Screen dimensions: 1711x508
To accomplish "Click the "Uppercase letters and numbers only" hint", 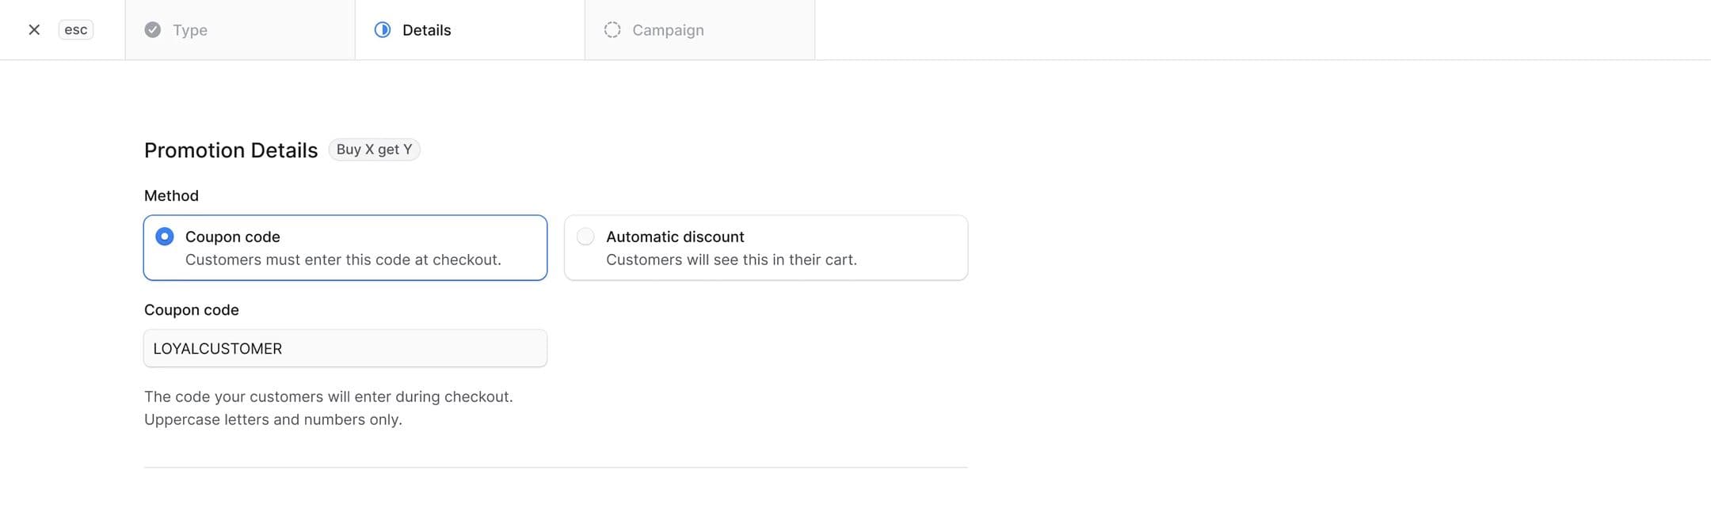I will tap(273, 419).
